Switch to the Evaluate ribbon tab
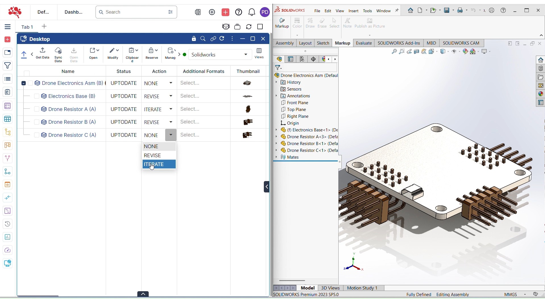 coord(364,43)
